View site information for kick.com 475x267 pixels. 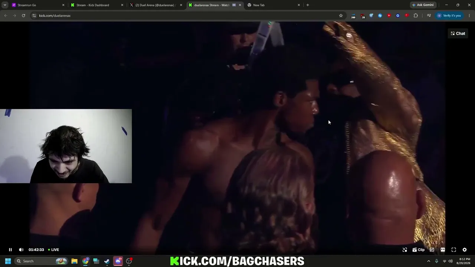[x=34, y=16]
